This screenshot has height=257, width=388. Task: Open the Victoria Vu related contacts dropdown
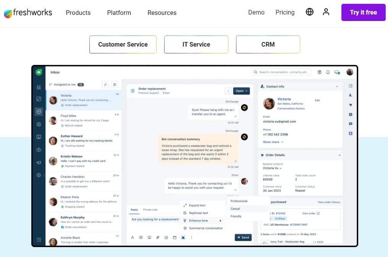(272, 168)
